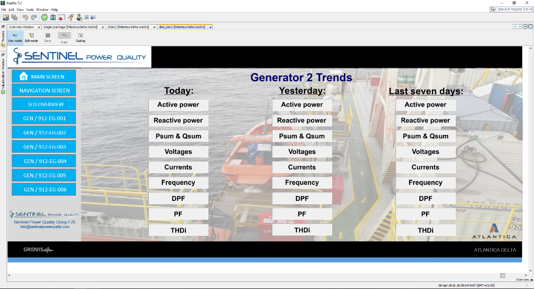The width and height of the screenshot is (534, 289).
Task: Open Today's Active power trend
Action: 178,105
